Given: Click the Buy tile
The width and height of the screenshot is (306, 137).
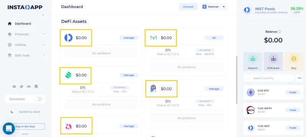Looking at the screenshot, I should point(294,62).
